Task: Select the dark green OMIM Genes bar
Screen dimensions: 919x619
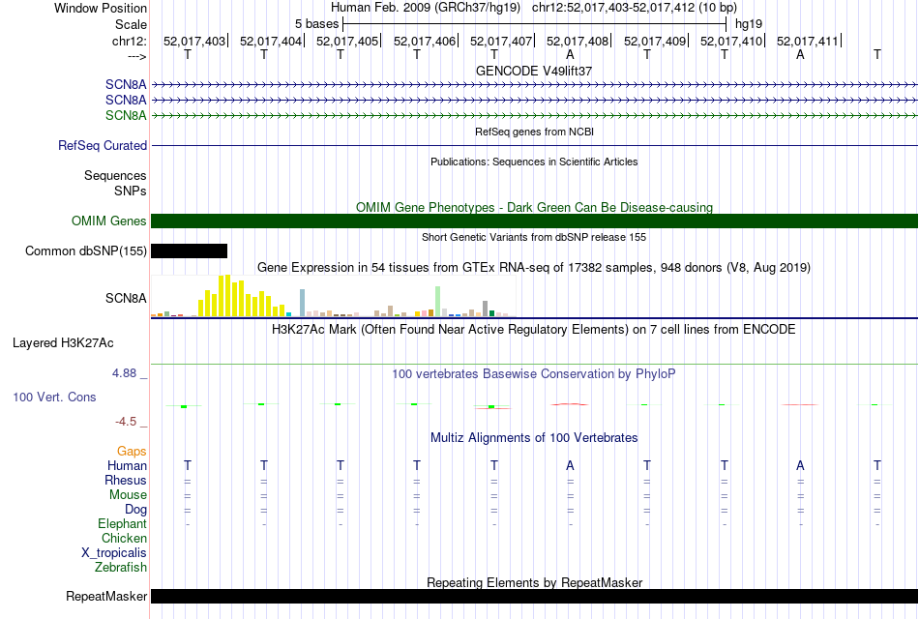Action: pyautogui.click(x=534, y=221)
